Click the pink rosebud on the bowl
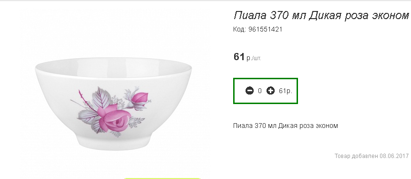 coord(141,99)
